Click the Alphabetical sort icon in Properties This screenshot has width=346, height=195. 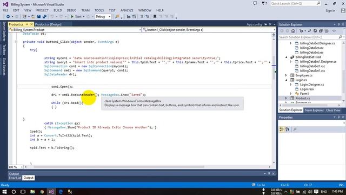tap(287, 129)
